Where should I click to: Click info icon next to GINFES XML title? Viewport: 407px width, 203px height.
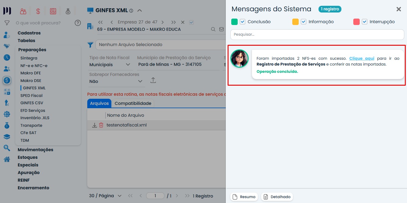(x=131, y=11)
